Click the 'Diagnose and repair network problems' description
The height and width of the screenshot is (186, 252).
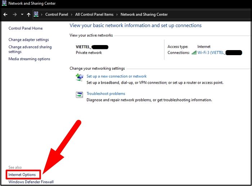[x=149, y=100]
